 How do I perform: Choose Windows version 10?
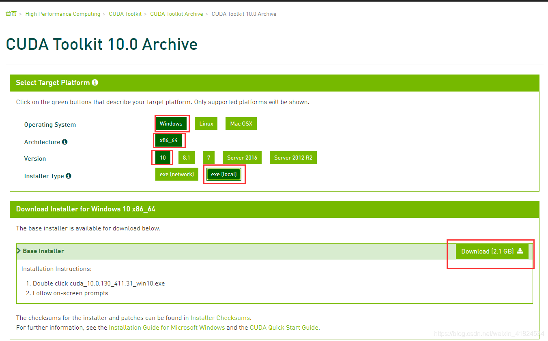pos(163,158)
